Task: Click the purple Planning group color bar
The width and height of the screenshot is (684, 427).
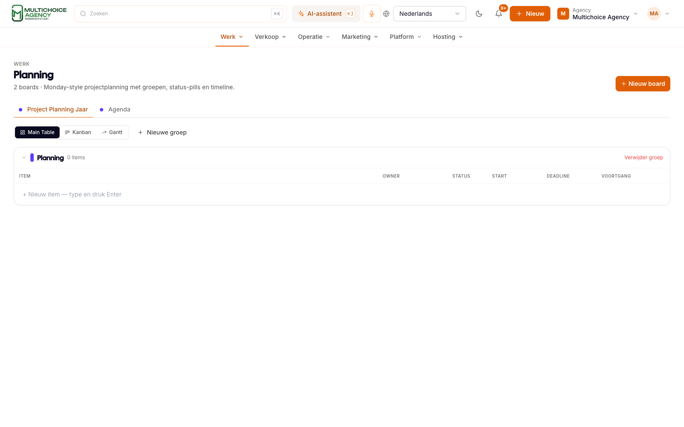Action: (32, 158)
